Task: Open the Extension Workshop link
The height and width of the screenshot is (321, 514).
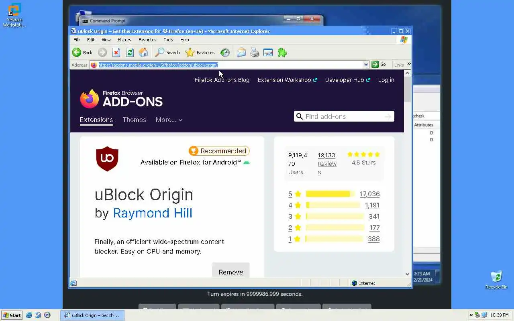Action: (287, 80)
